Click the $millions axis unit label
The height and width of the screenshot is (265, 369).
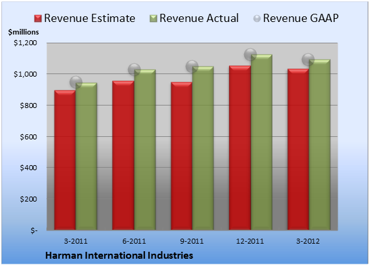pyautogui.click(x=24, y=32)
